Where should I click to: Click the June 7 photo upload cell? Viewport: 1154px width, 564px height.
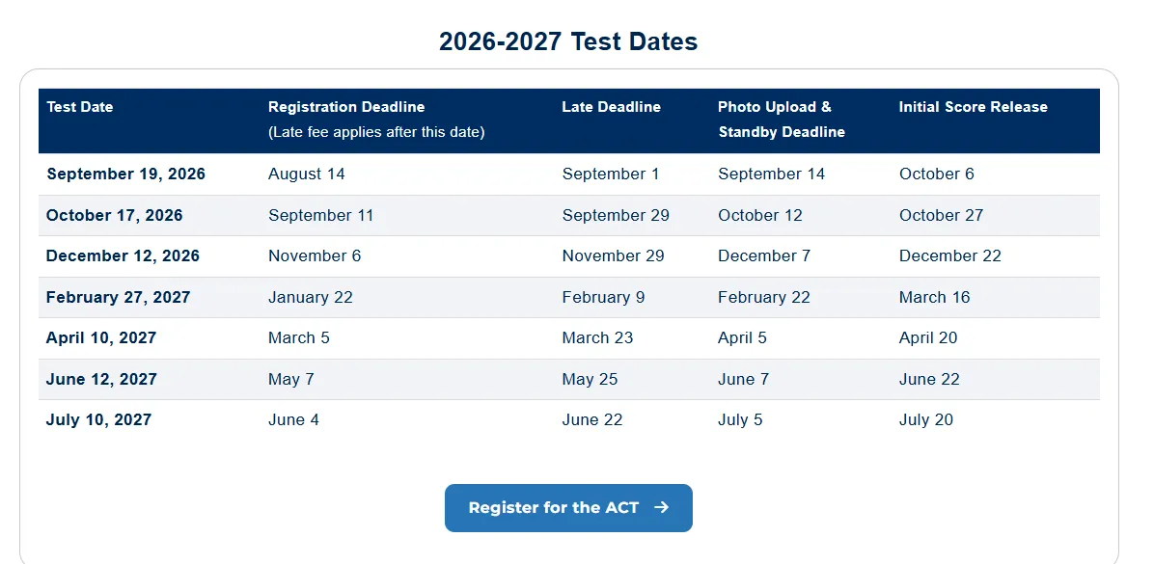point(743,380)
